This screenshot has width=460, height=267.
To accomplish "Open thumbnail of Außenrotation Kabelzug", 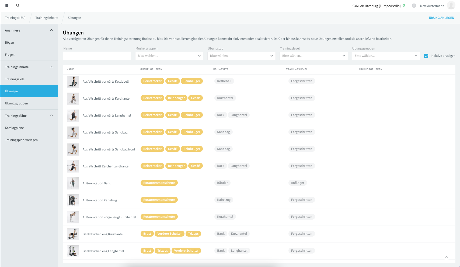I will [x=73, y=200].
